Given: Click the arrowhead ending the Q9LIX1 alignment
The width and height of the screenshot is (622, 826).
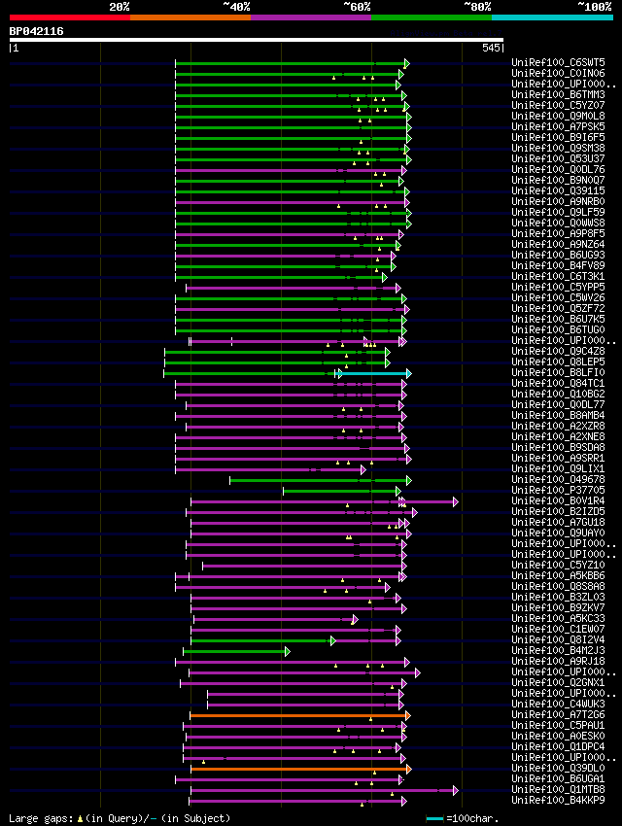Looking at the screenshot, I should pyautogui.click(x=363, y=470).
